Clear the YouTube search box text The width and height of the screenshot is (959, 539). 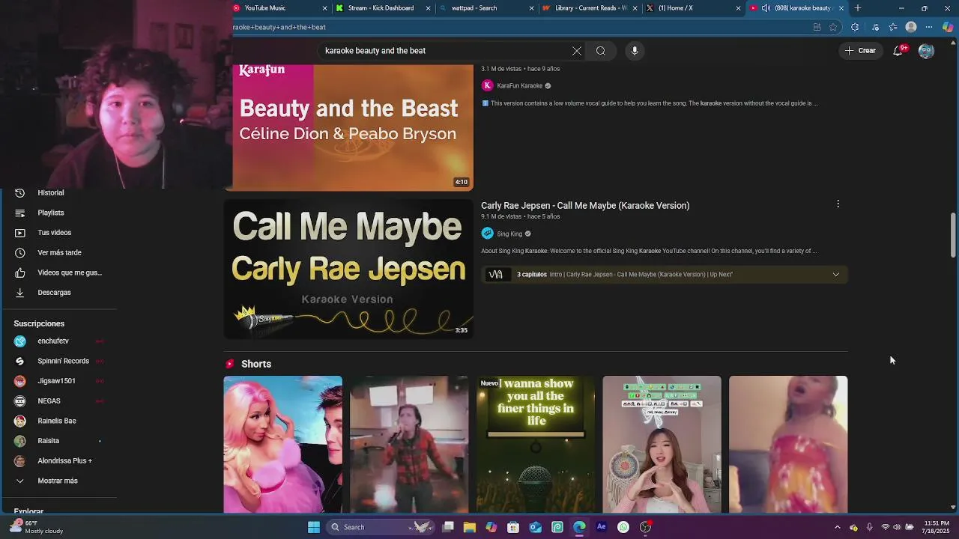(577, 51)
